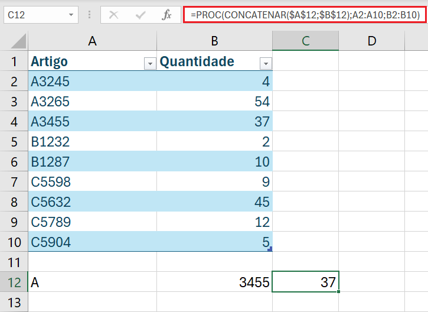The width and height of the screenshot is (428, 312).
Task: Click the fill handle of cell C12
Action: pyautogui.click(x=338, y=291)
